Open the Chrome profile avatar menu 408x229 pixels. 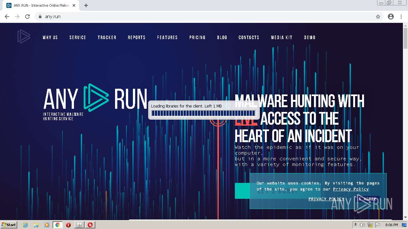pos(391,17)
